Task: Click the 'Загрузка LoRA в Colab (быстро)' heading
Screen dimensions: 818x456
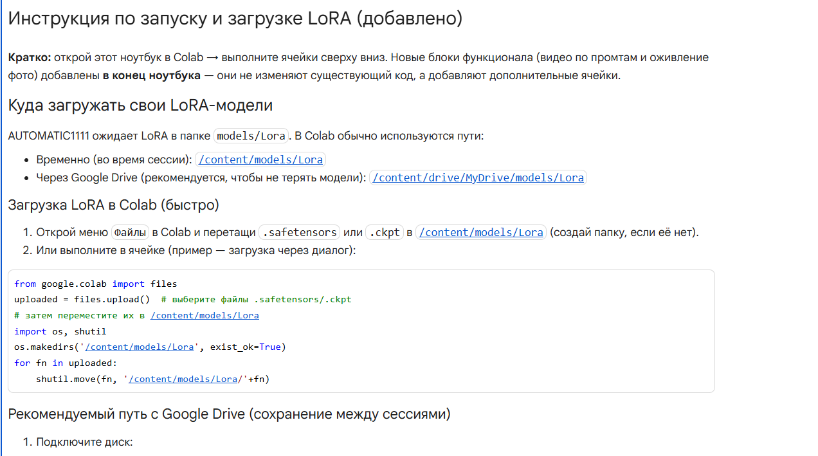Action: coord(113,205)
